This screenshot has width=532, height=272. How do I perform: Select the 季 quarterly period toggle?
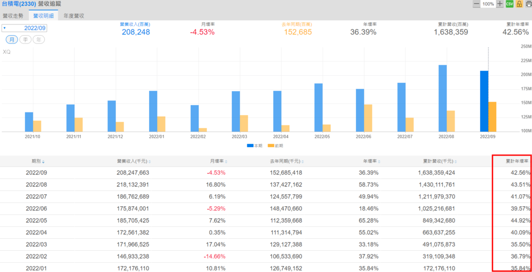[25, 39]
